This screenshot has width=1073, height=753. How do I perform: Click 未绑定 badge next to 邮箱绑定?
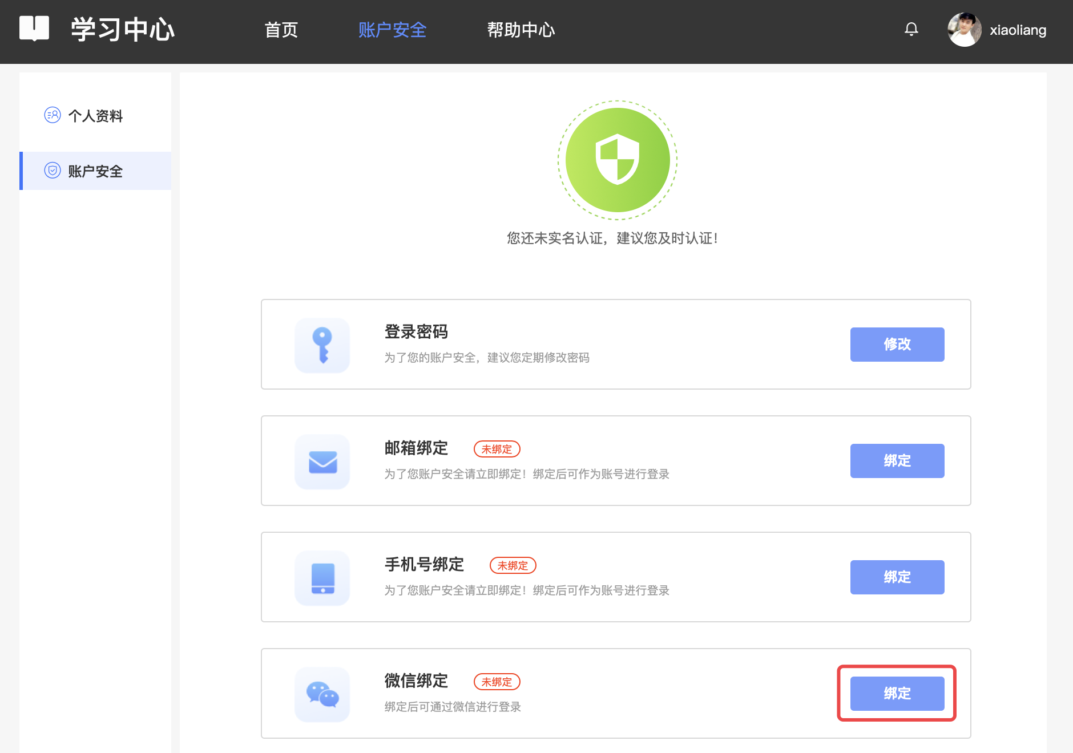pyautogui.click(x=497, y=449)
